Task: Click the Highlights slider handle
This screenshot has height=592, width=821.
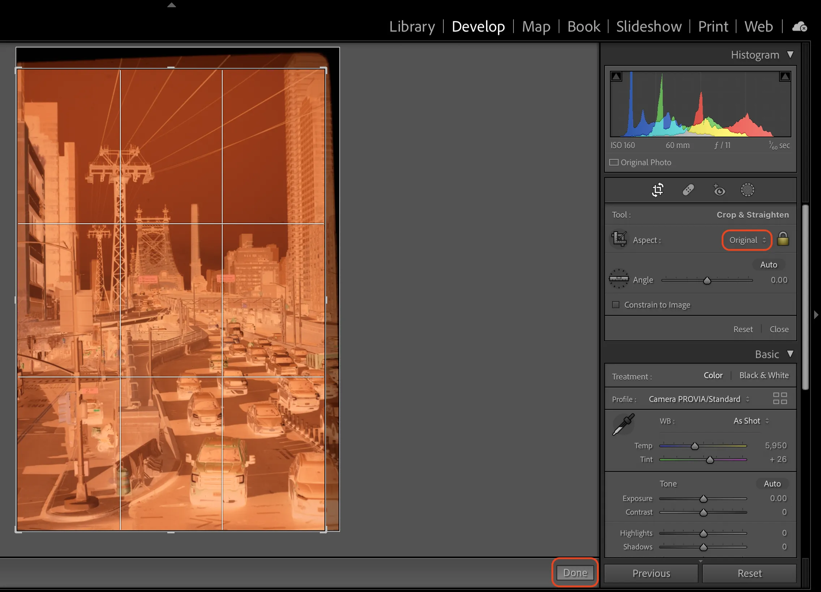Action: 703,533
